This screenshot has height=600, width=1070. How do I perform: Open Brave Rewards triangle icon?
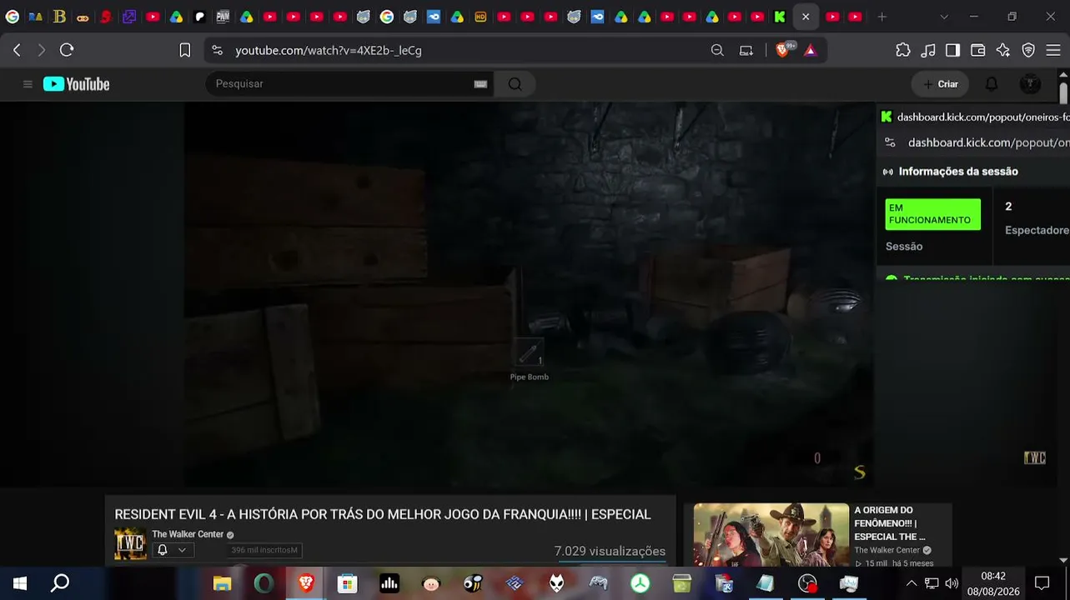tap(811, 50)
